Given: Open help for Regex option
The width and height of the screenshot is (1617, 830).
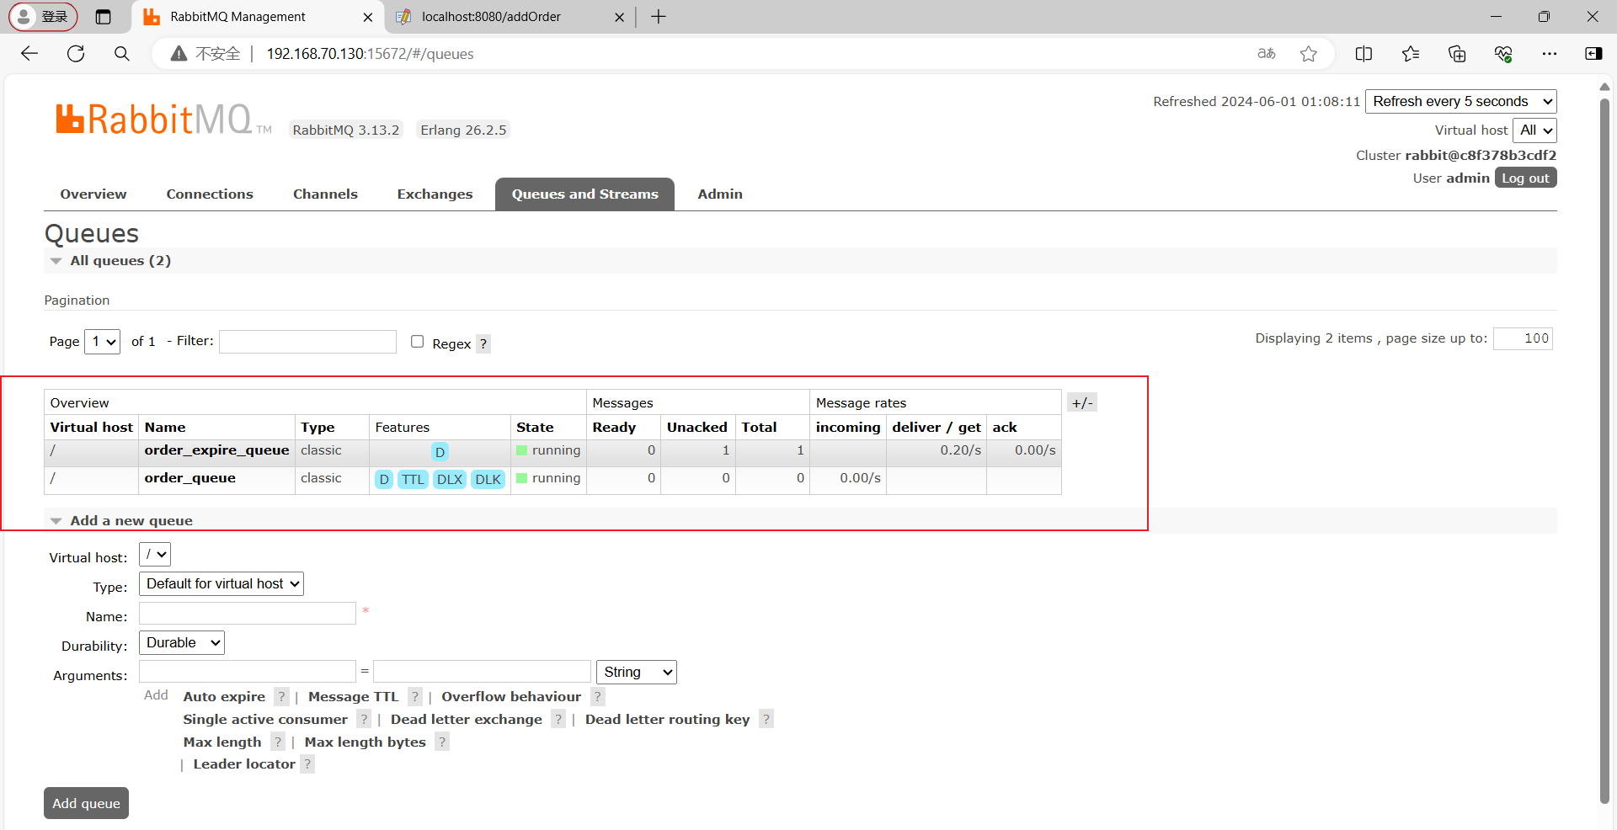Looking at the screenshot, I should (483, 343).
